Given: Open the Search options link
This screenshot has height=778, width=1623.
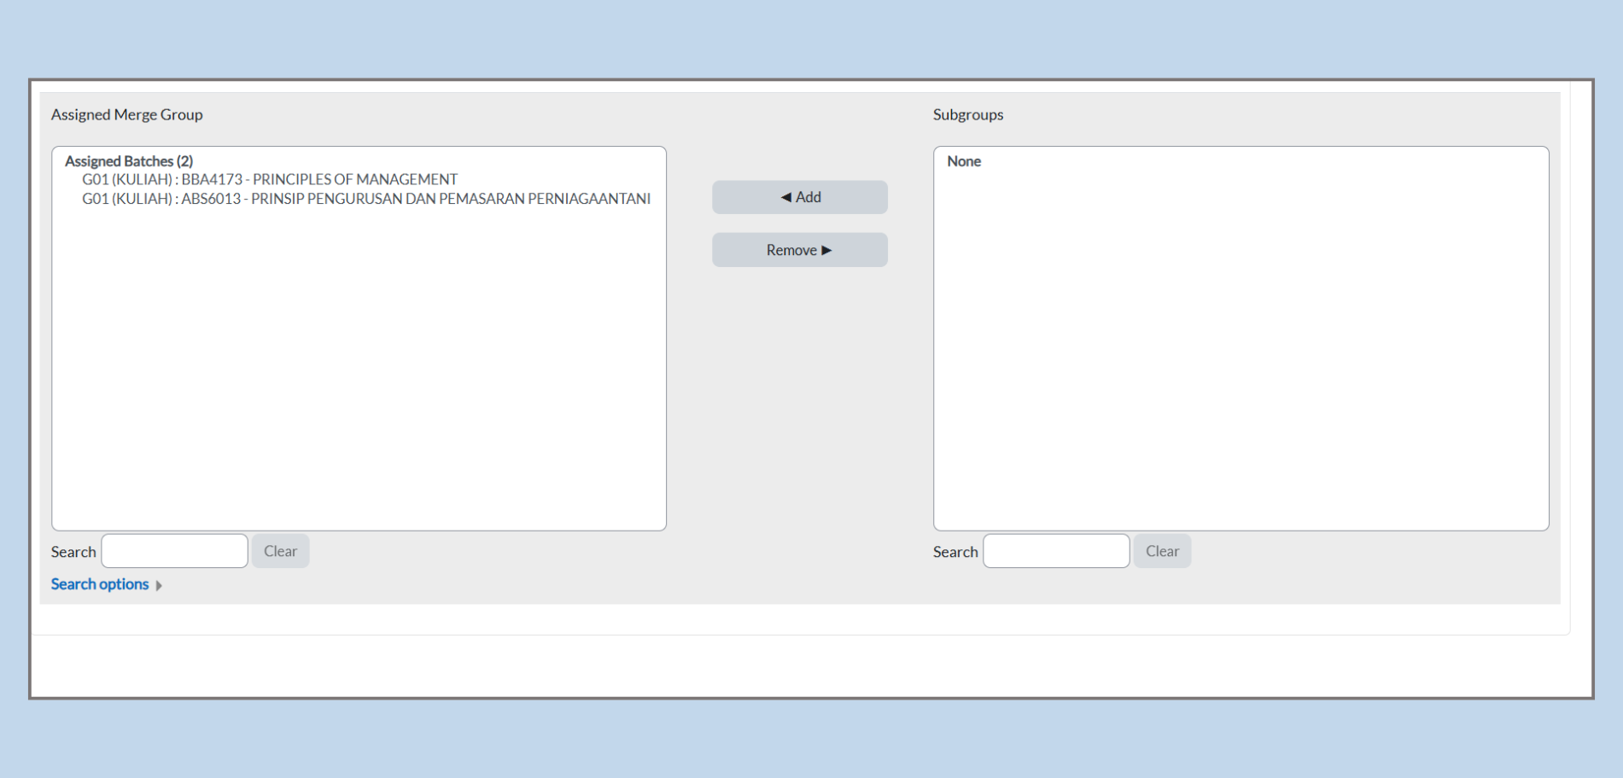Looking at the screenshot, I should [x=100, y=584].
